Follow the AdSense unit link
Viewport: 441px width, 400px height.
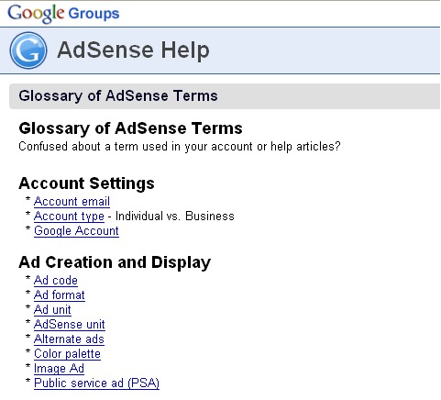coord(70,325)
